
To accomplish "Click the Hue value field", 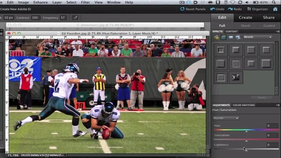I will click(272, 126).
